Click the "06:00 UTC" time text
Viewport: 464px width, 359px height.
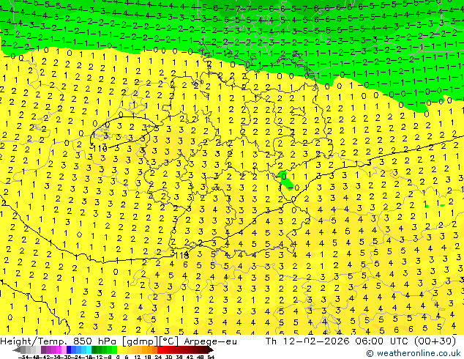click(x=383, y=341)
